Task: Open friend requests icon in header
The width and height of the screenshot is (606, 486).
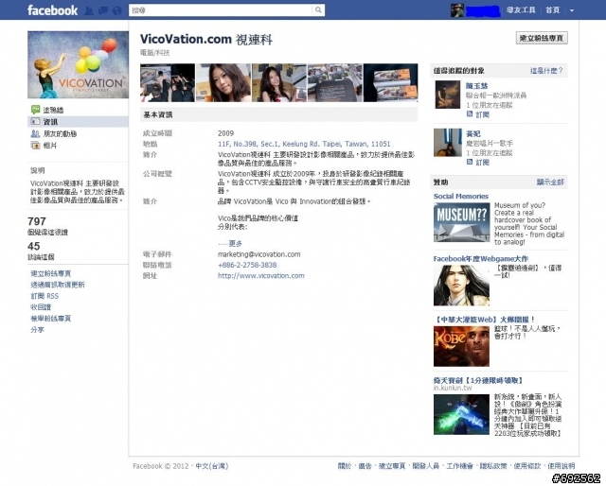Action: click(x=89, y=10)
